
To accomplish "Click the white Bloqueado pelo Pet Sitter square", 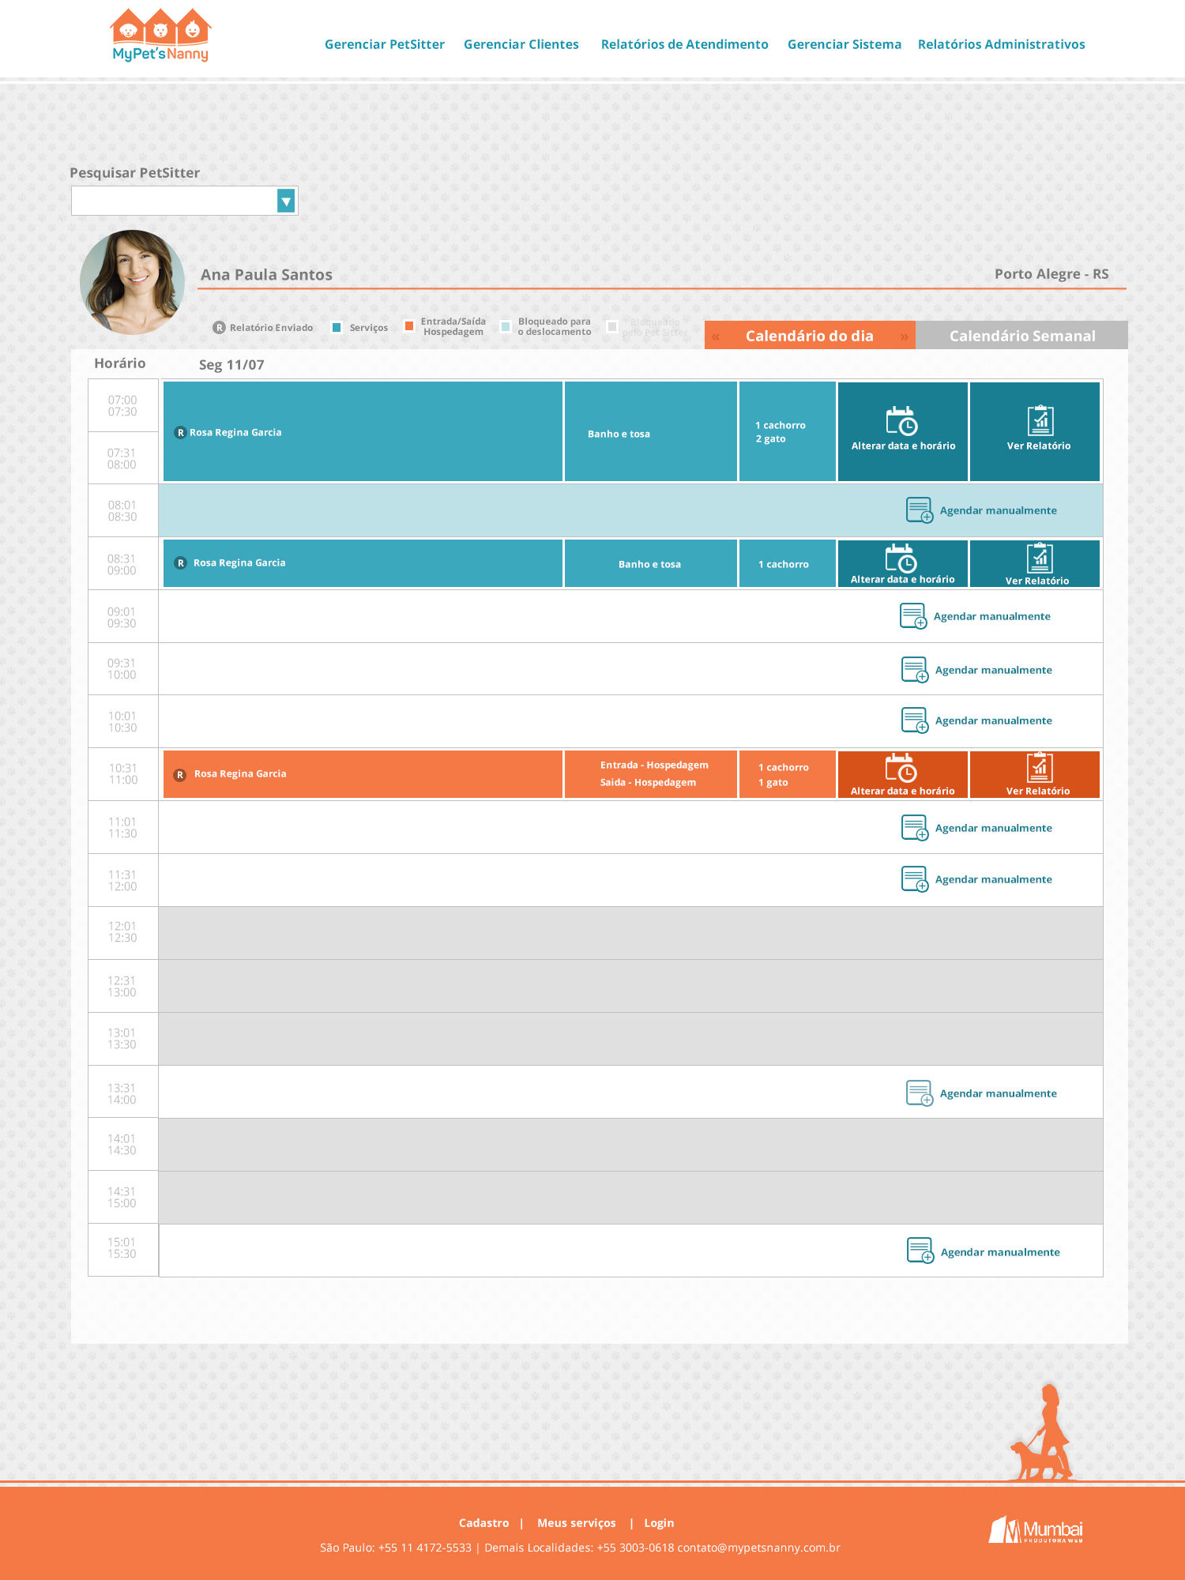I will [612, 326].
